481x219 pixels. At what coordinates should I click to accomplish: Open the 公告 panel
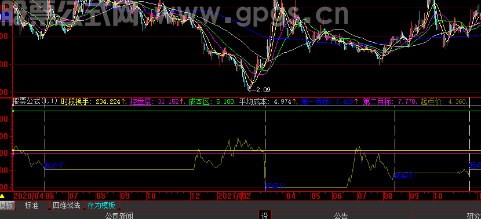(x=341, y=216)
